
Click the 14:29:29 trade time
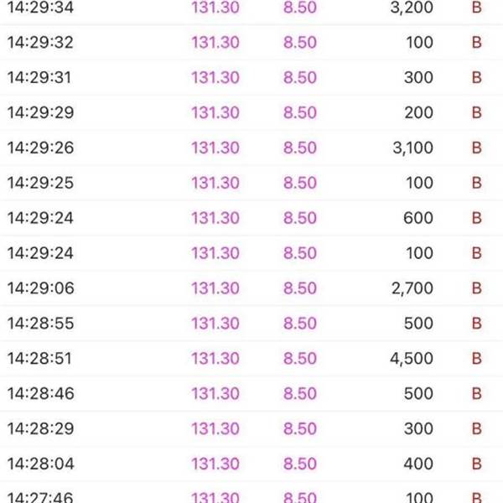point(40,113)
